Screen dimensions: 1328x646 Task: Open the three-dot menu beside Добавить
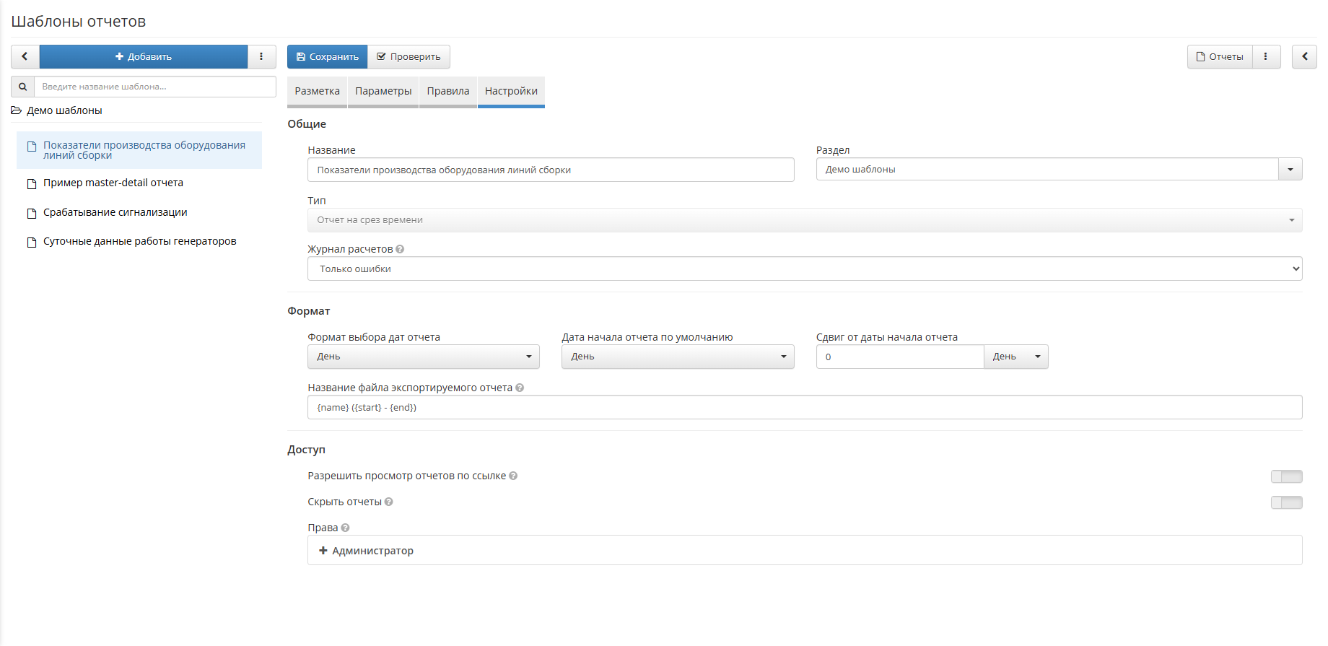(261, 56)
